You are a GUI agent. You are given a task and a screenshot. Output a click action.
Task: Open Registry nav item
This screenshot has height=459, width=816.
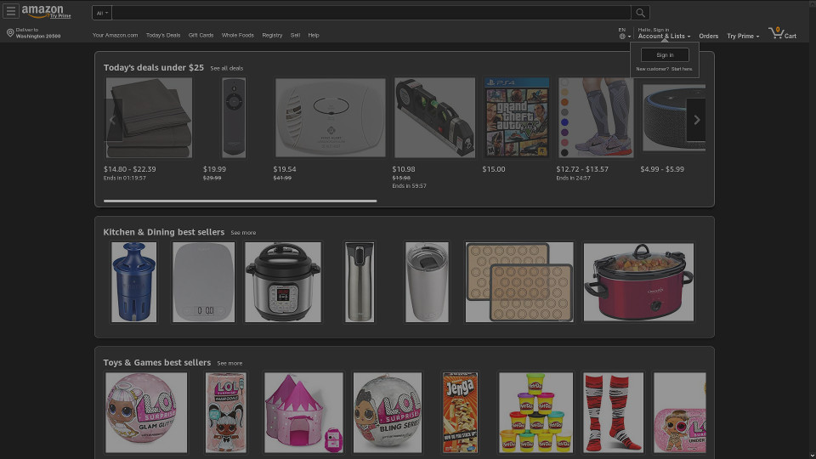[272, 36]
